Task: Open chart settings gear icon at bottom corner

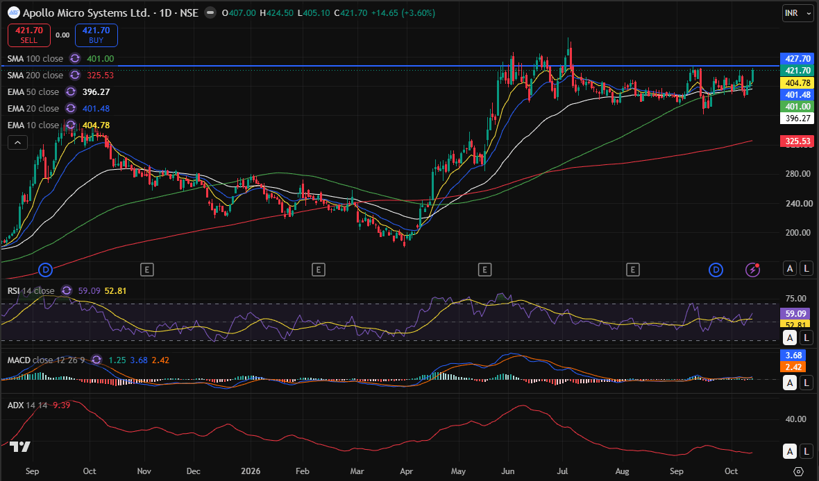Action: pyautogui.click(x=798, y=471)
